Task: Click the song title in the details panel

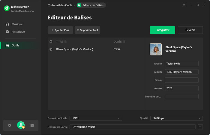Action: coord(179,49)
